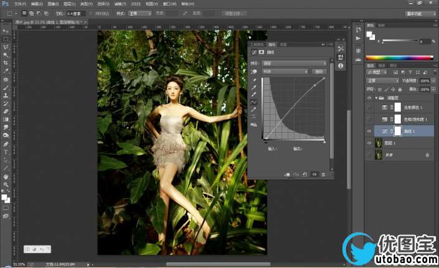Open the info panel icon
The height and width of the screenshot is (268, 439).
tap(341, 66)
